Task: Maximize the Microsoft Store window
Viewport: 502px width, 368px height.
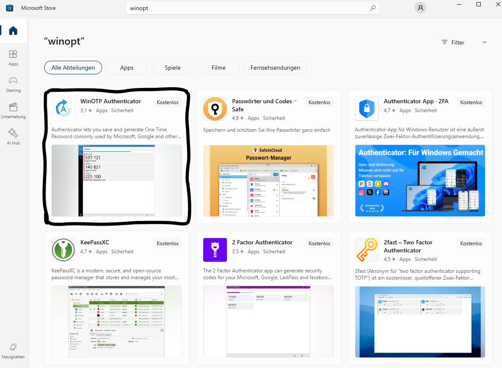Action: tap(479, 5)
